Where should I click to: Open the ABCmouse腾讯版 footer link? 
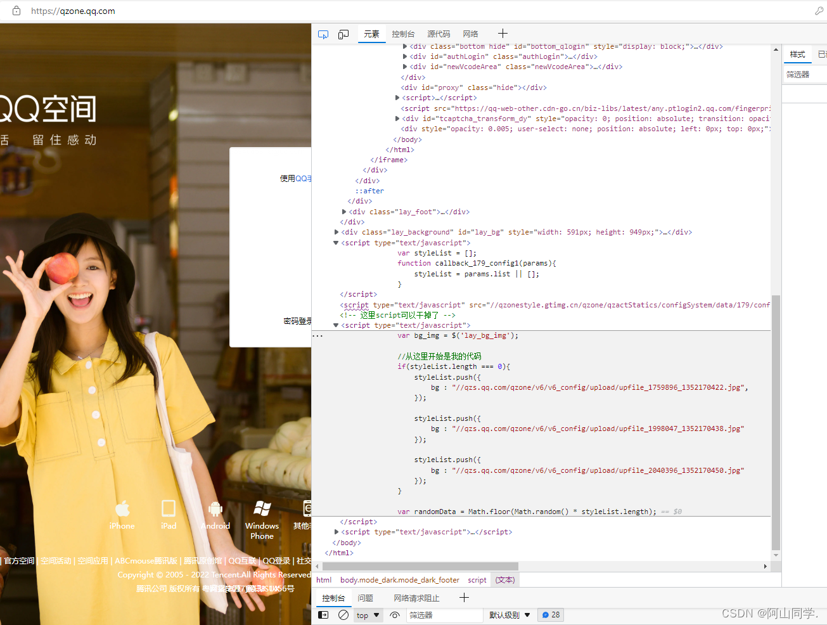click(146, 561)
